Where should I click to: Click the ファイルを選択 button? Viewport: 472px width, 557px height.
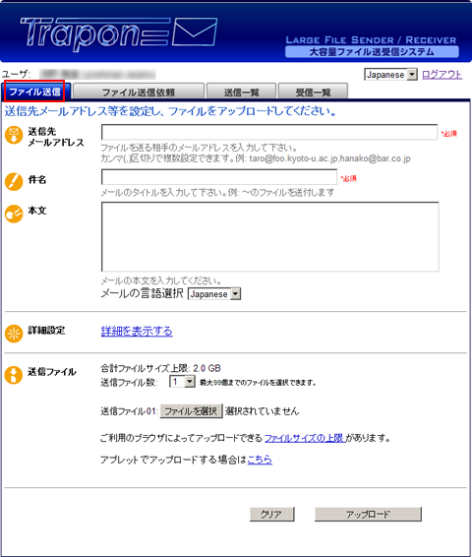click(x=192, y=411)
